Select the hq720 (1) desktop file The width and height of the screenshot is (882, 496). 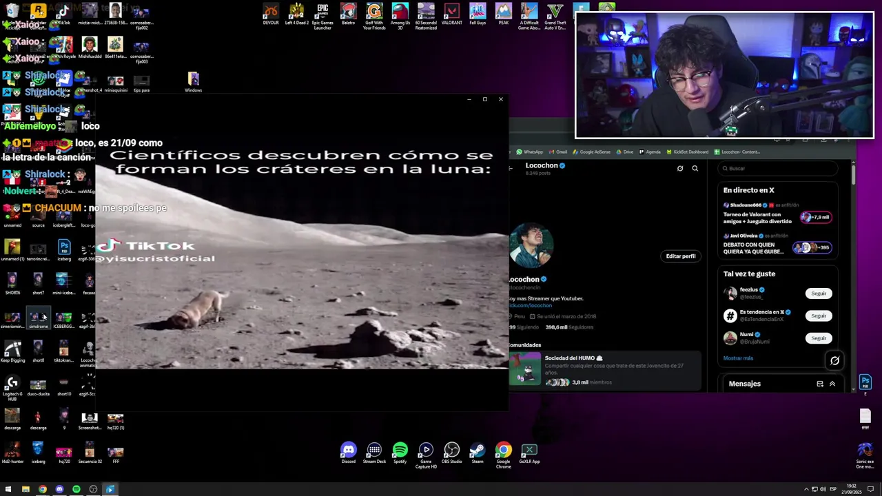115,420
